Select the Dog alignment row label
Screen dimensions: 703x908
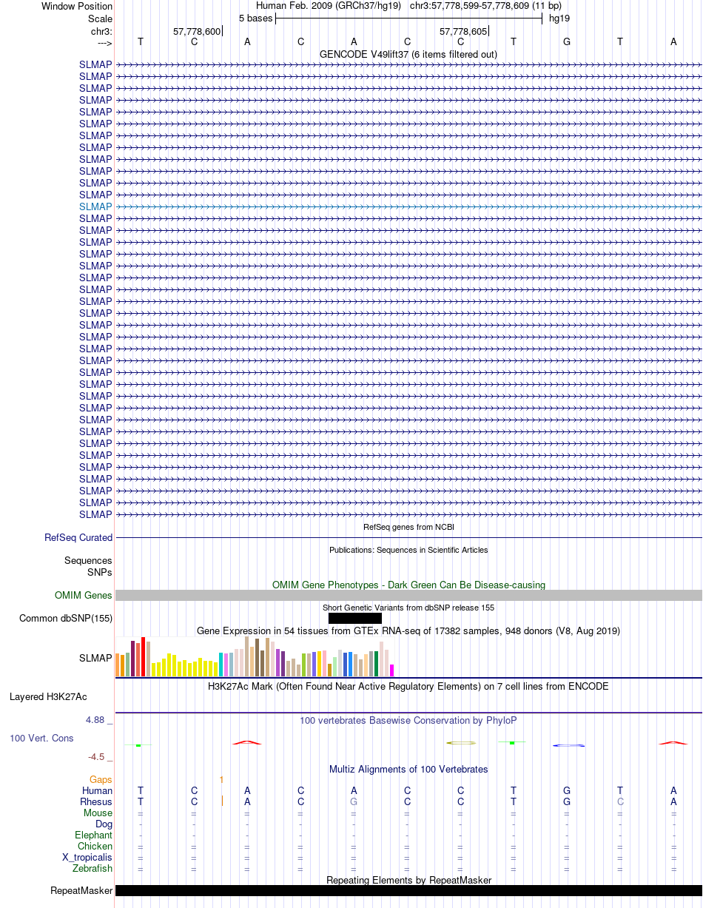pos(104,824)
